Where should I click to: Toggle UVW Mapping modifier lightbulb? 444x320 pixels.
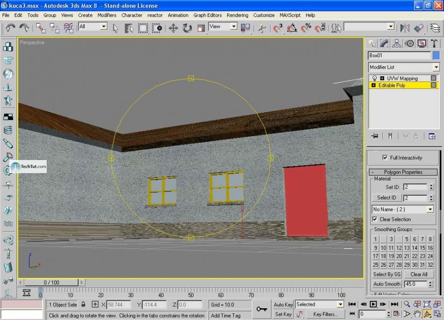[x=375, y=78]
